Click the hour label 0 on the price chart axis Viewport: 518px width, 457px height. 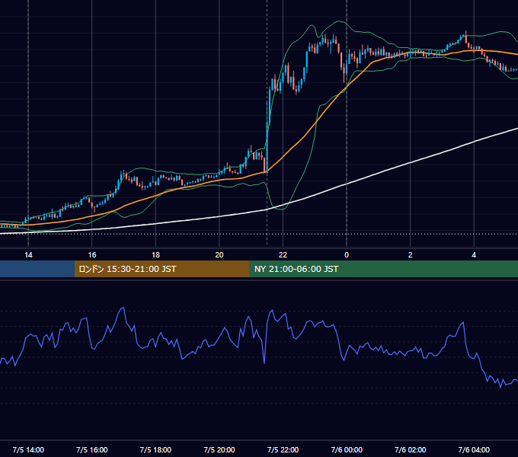pyautogui.click(x=347, y=255)
